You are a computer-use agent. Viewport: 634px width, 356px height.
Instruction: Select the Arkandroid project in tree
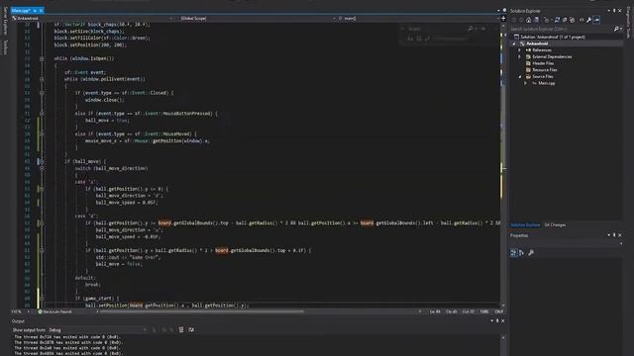tap(537, 44)
